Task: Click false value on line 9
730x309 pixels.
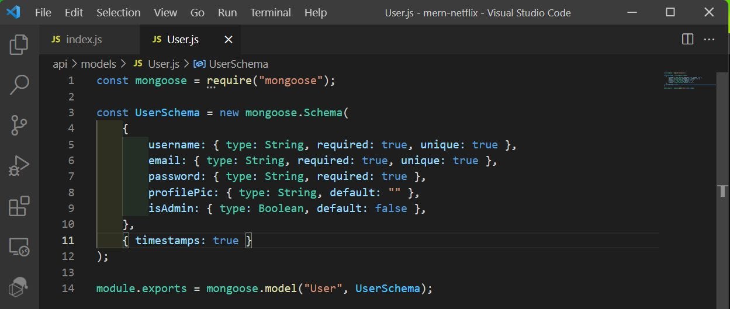Action: [391, 208]
